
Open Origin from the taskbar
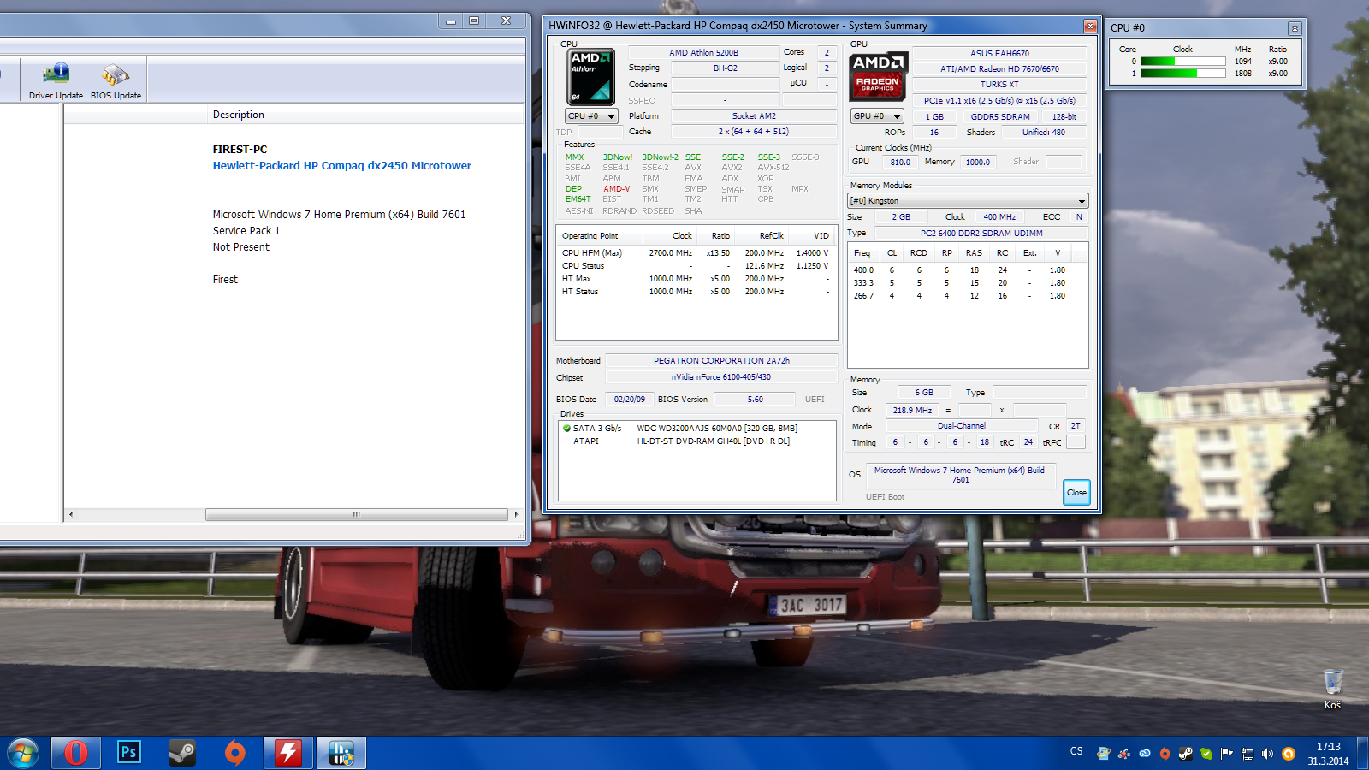(234, 753)
